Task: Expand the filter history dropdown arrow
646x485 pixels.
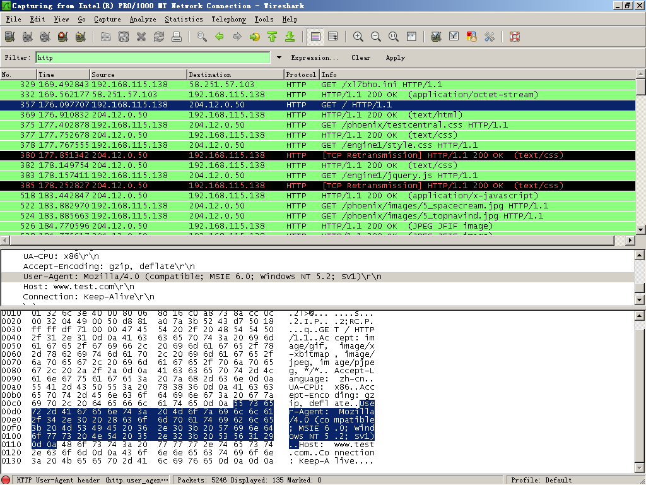Action: point(279,57)
